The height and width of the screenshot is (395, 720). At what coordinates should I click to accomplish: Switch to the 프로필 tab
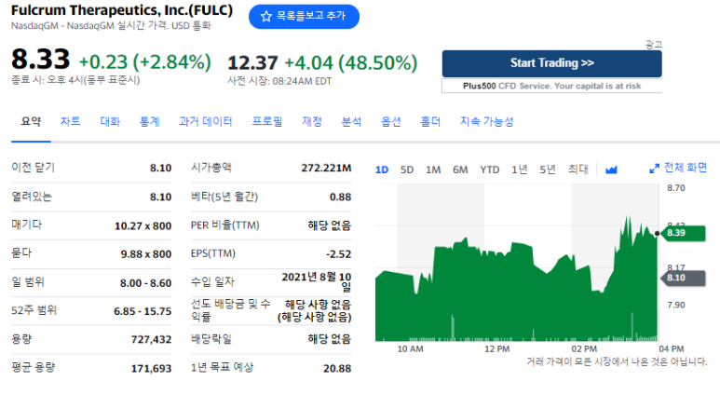coord(267,121)
